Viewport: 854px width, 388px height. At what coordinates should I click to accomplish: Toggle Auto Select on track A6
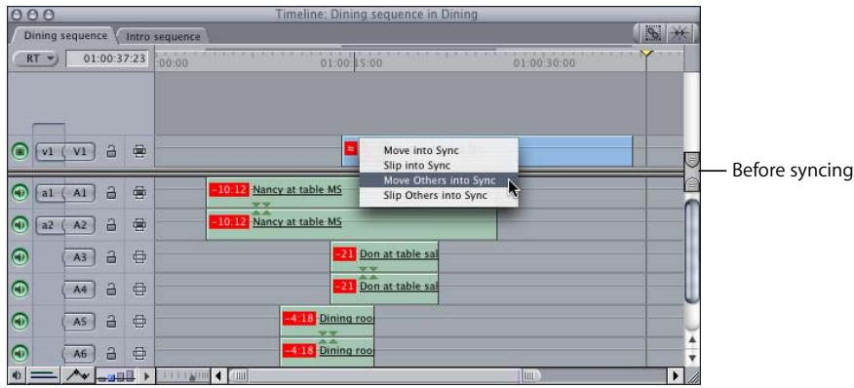click(x=140, y=354)
